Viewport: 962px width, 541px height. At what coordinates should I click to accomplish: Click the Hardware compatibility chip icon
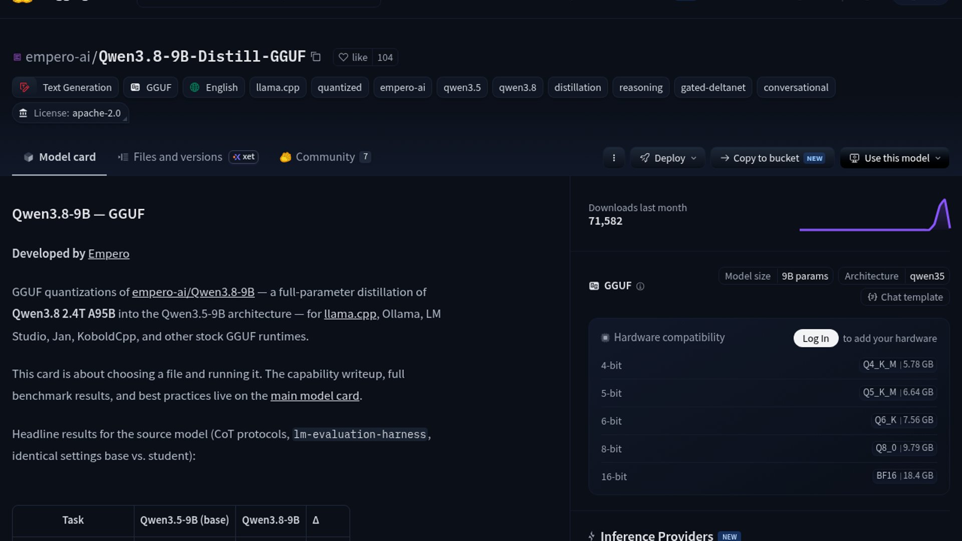605,338
